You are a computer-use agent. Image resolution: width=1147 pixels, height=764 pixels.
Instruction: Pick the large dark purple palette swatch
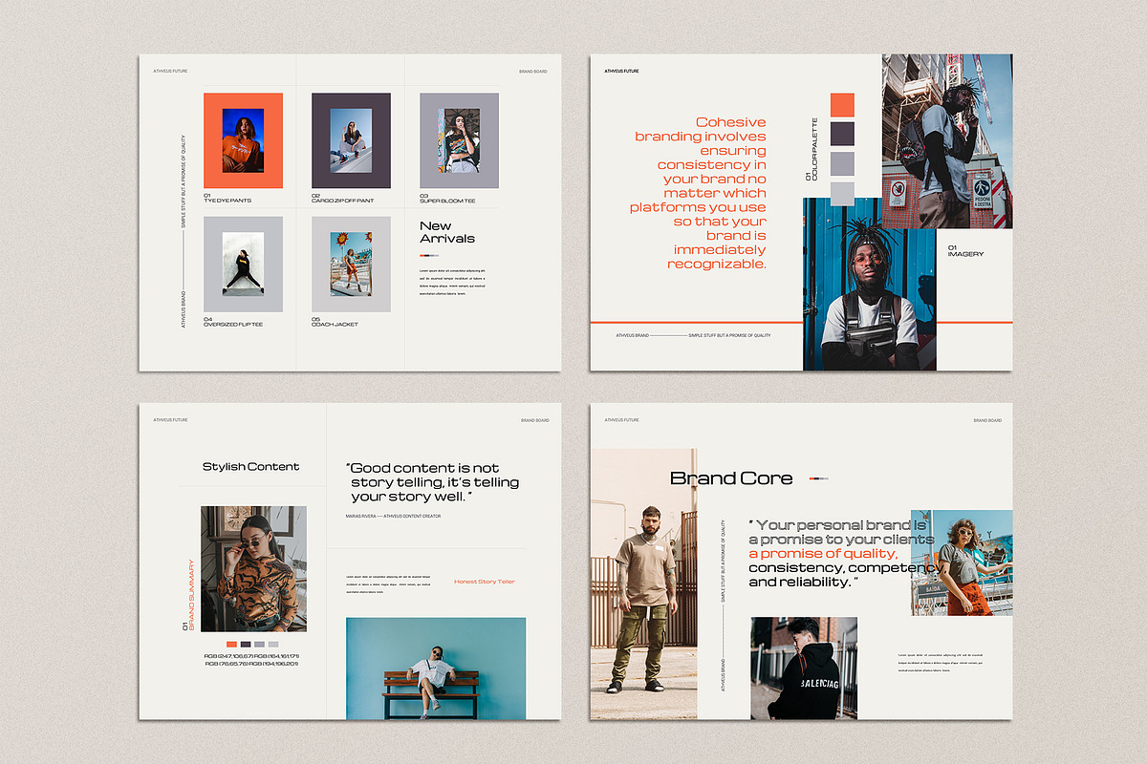[x=842, y=135]
